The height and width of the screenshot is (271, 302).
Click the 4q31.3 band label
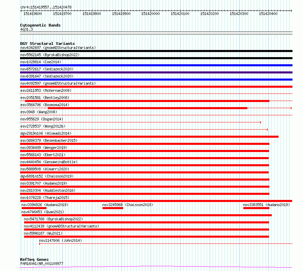[26, 29]
